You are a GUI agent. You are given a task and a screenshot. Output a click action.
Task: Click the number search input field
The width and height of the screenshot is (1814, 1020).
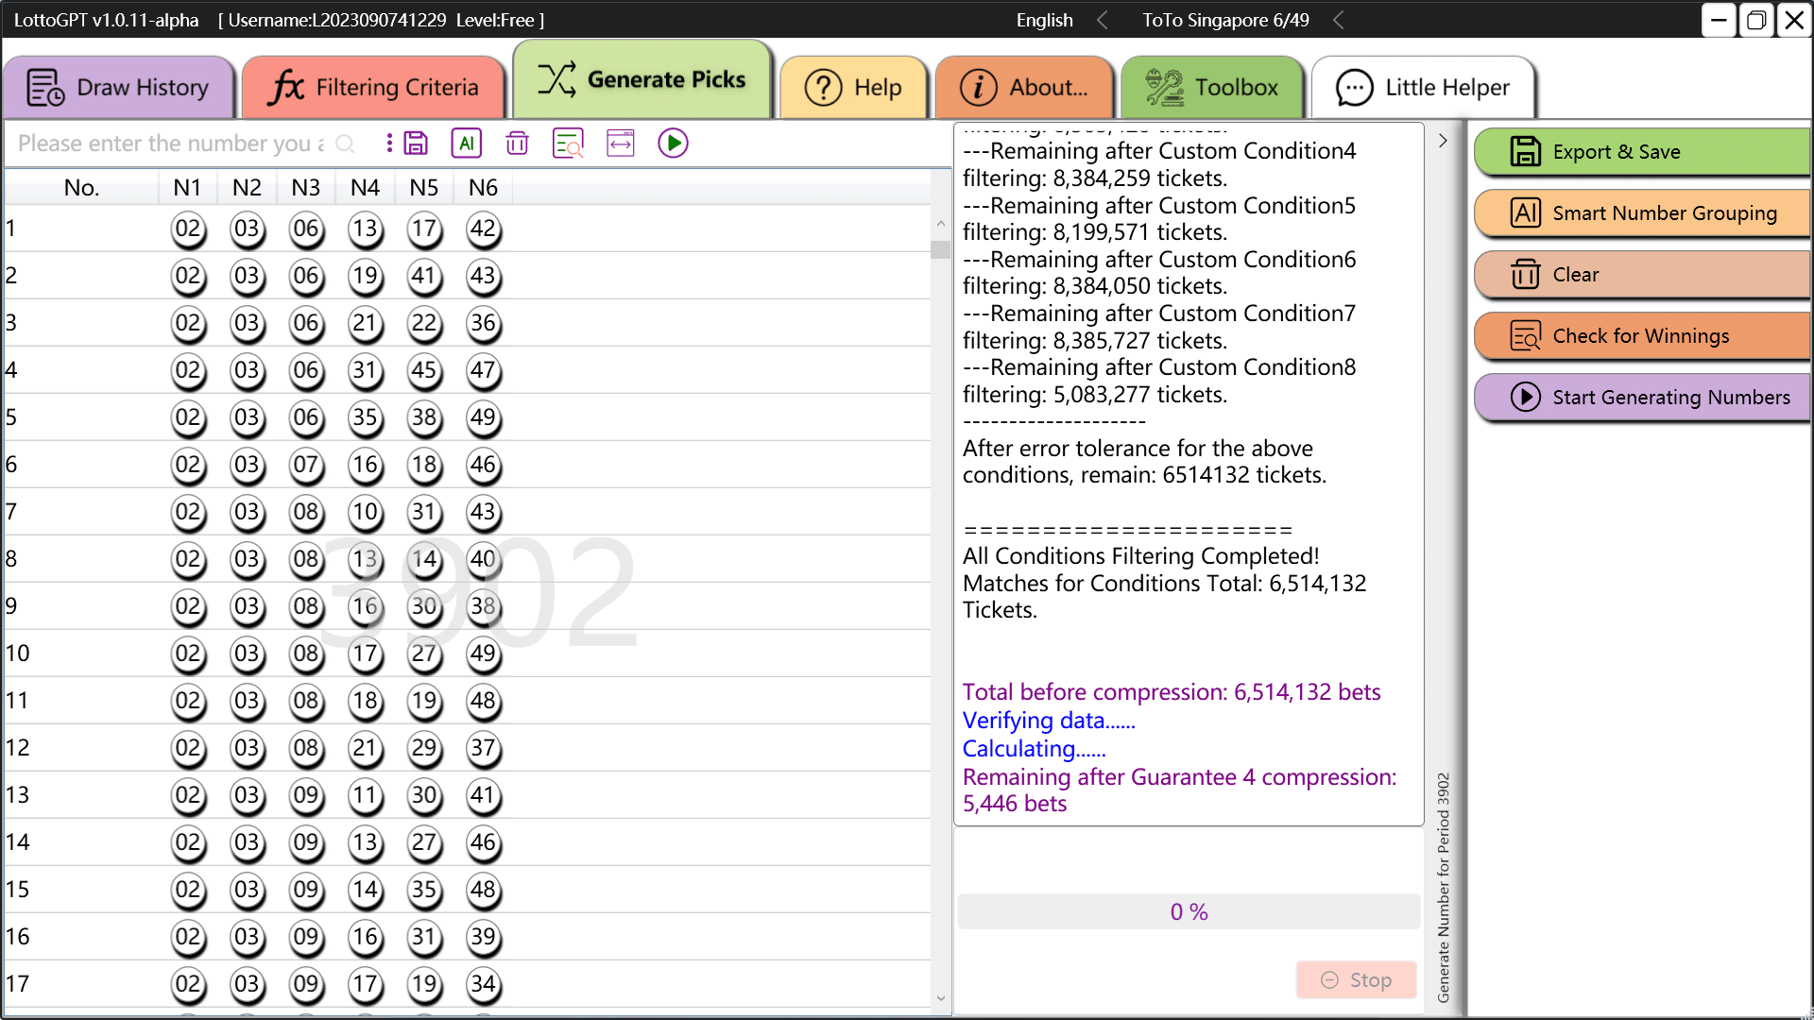[170, 144]
